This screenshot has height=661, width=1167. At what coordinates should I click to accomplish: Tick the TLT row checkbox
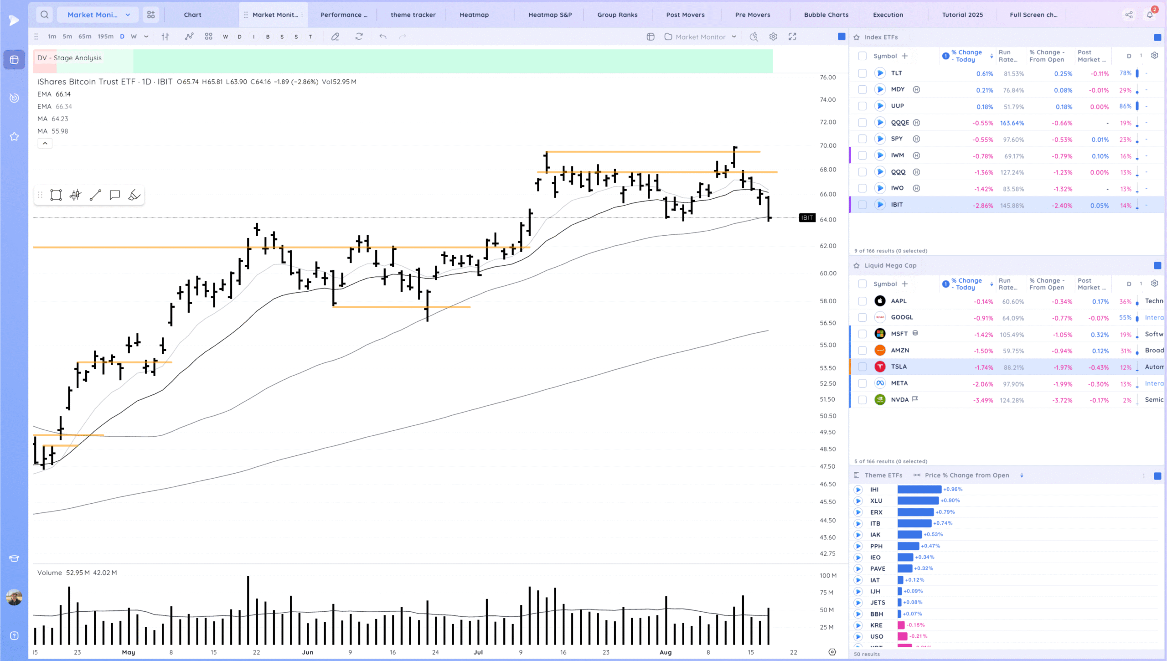862,73
